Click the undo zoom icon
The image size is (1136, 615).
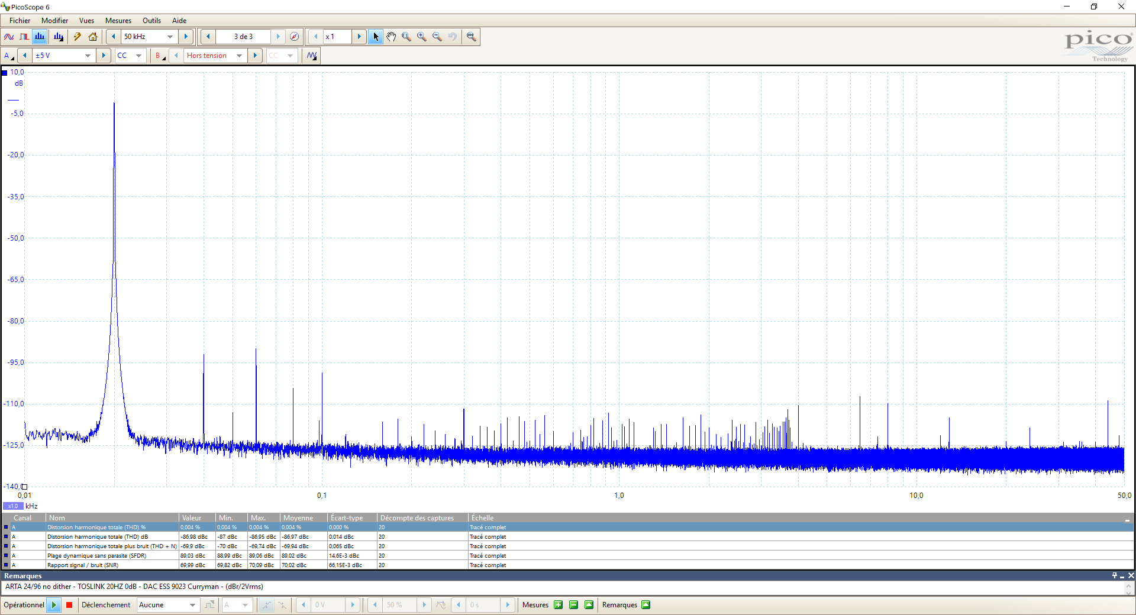pos(453,37)
